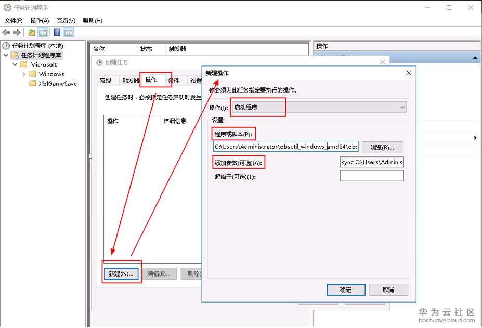This screenshot has height=328, width=482.
Task: Open the 文件(F) menu
Action: 14,21
